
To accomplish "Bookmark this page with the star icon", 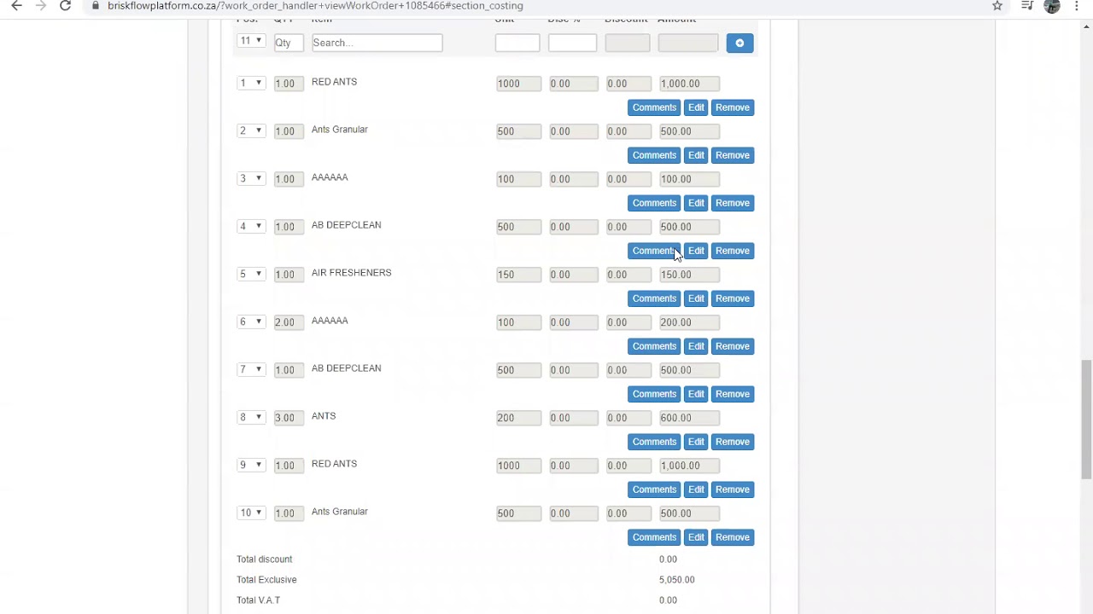I will point(997,6).
